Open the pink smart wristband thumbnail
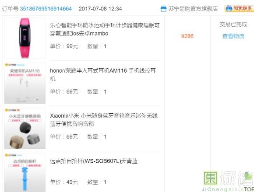Image resolution: width=254 pixels, height=192 pixels. [x=25, y=38]
